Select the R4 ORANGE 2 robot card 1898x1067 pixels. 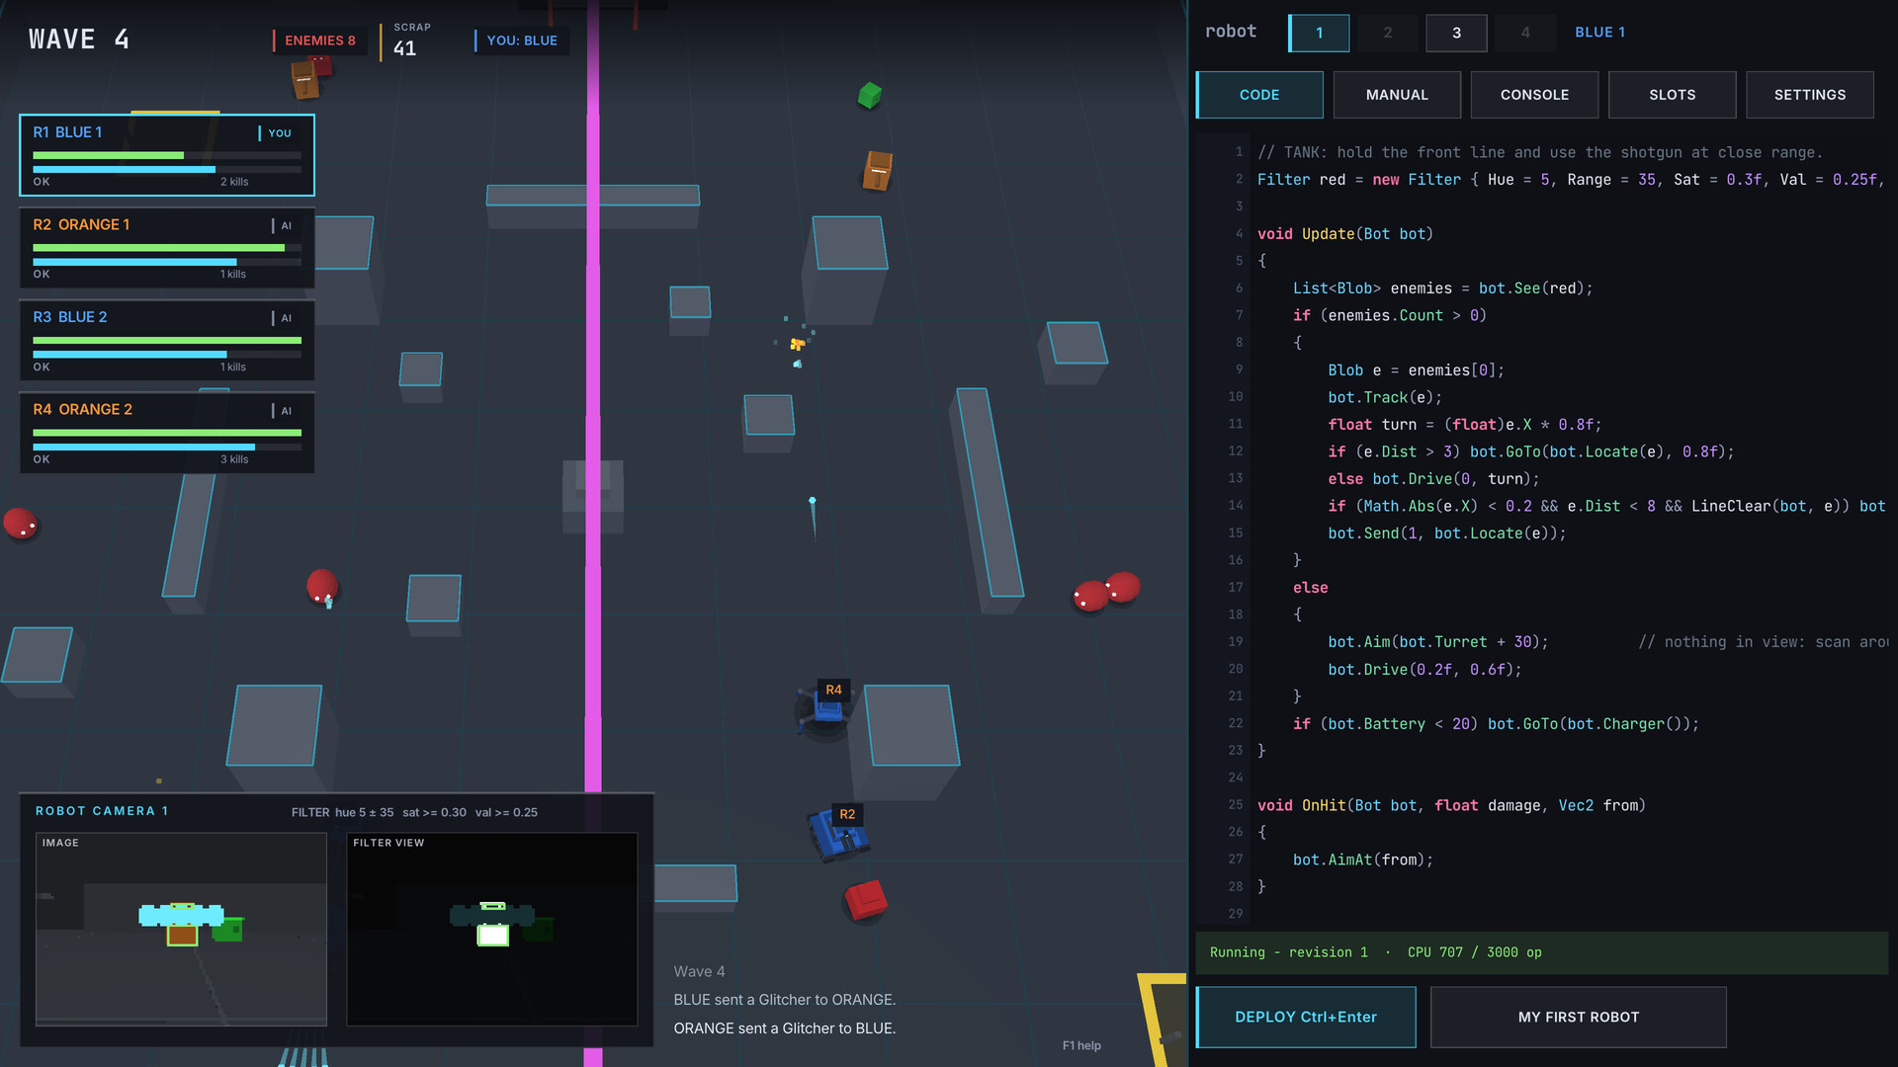pyautogui.click(x=167, y=433)
